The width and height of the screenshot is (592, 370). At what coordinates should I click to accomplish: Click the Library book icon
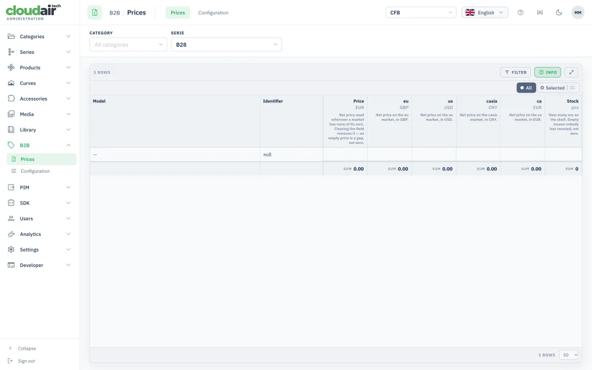click(x=11, y=129)
